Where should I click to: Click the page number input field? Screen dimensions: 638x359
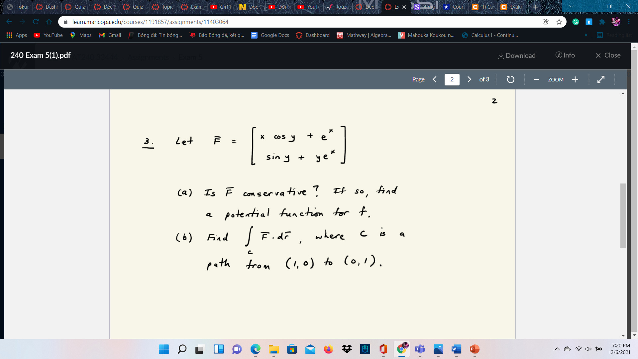tap(452, 79)
